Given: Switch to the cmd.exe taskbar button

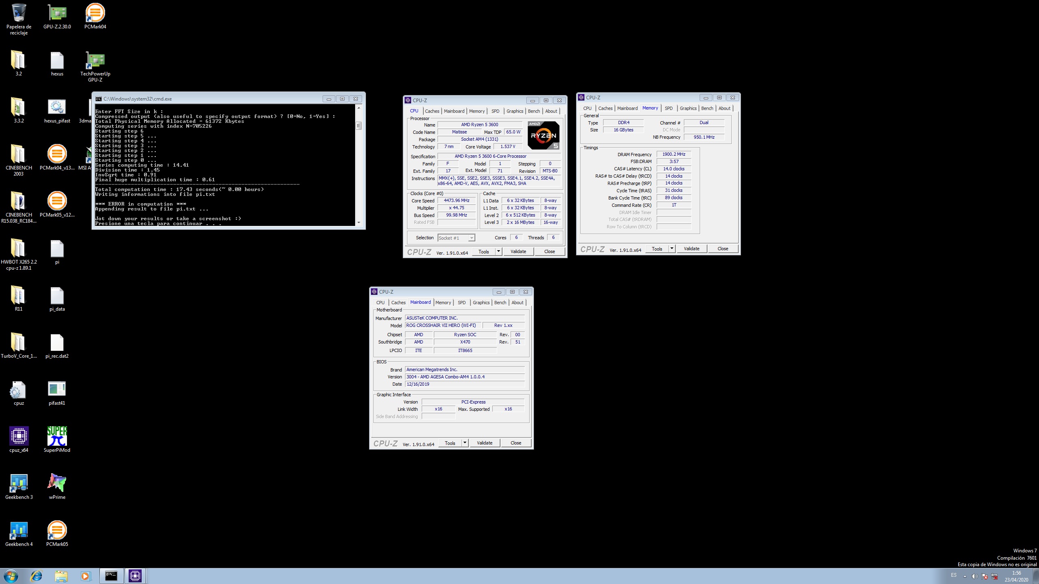Looking at the screenshot, I should point(111,576).
